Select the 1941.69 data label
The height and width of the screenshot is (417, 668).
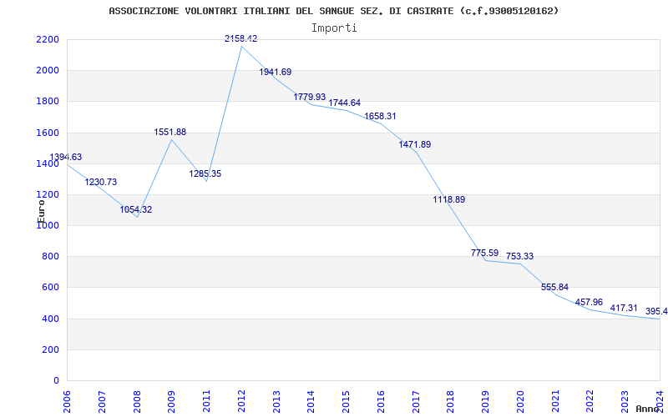[276, 72]
